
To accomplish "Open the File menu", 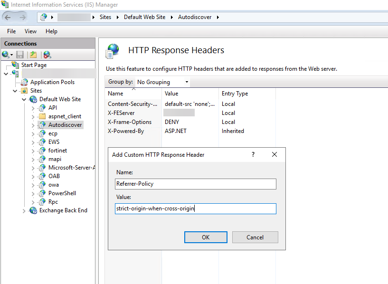I will click(11, 31).
